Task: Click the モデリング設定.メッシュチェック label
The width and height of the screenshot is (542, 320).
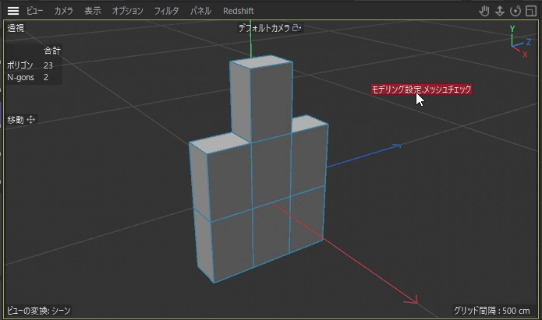Action: 421,90
